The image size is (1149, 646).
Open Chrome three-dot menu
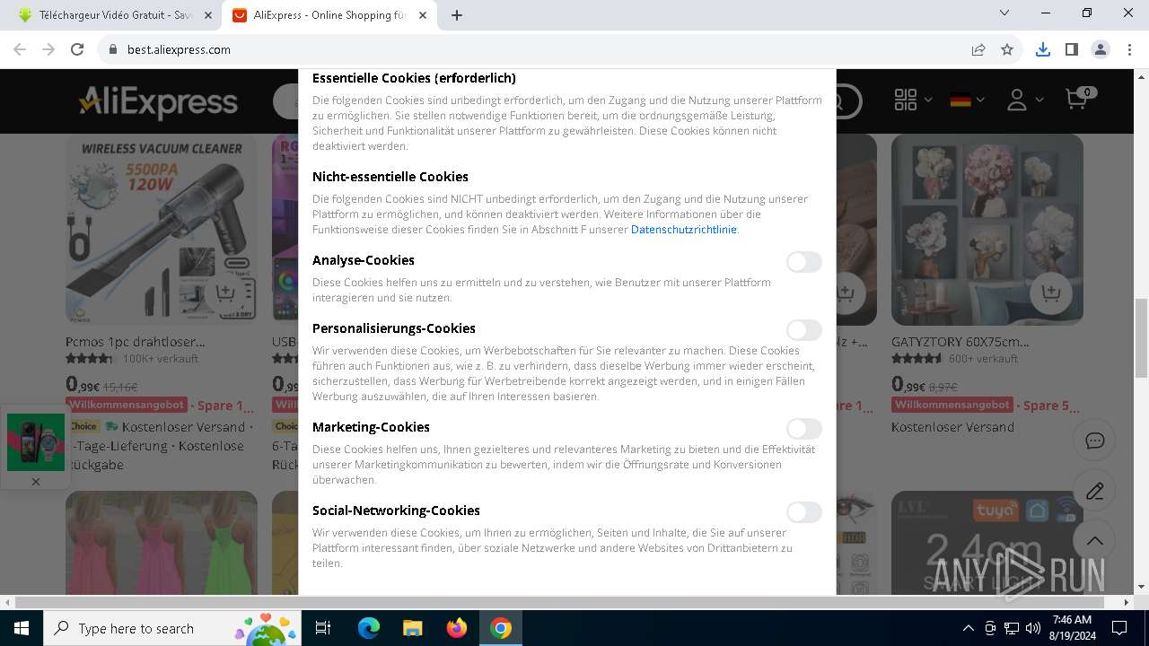click(1128, 49)
